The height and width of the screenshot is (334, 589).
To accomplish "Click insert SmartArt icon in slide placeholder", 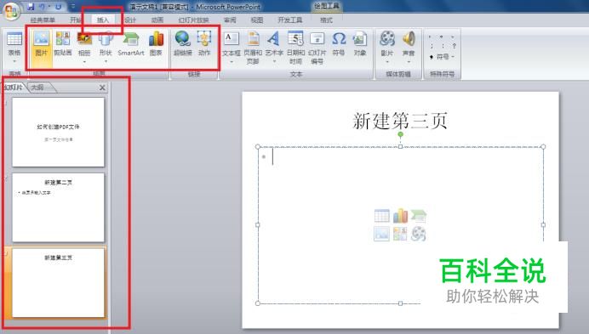I will [x=419, y=216].
